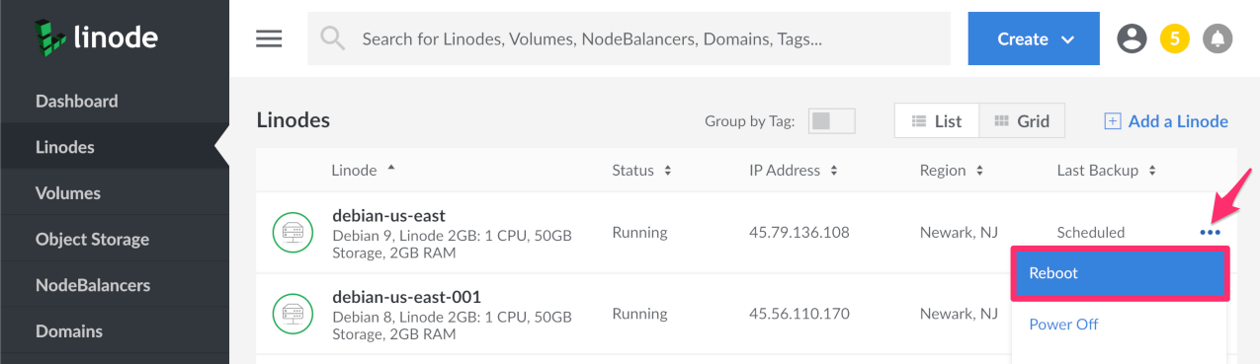Image resolution: width=1260 pixels, height=364 pixels.
Task: Sort the table by Last Backup column
Action: click(1106, 170)
